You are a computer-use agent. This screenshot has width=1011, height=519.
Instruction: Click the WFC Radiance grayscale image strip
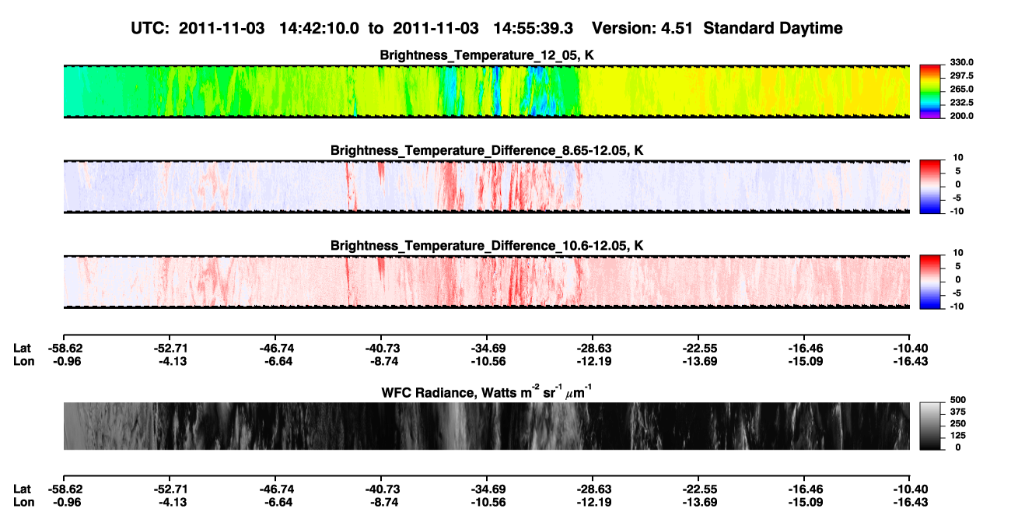coord(486,426)
